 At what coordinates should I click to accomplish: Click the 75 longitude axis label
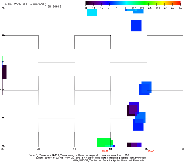pyautogui.click(x=2, y=149)
